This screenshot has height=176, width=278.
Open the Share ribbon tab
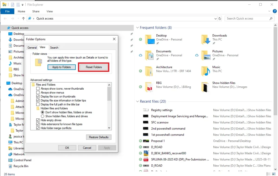click(36, 11)
